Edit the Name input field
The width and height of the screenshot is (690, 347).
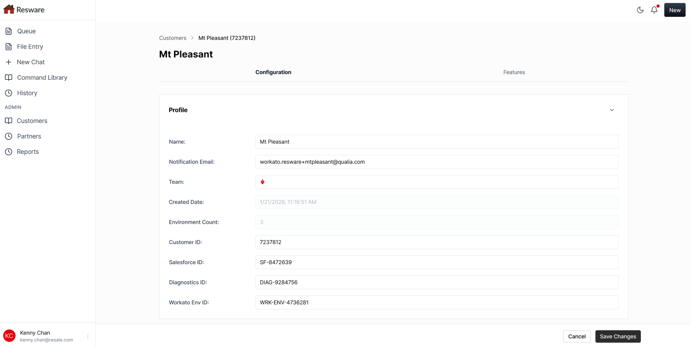437,142
